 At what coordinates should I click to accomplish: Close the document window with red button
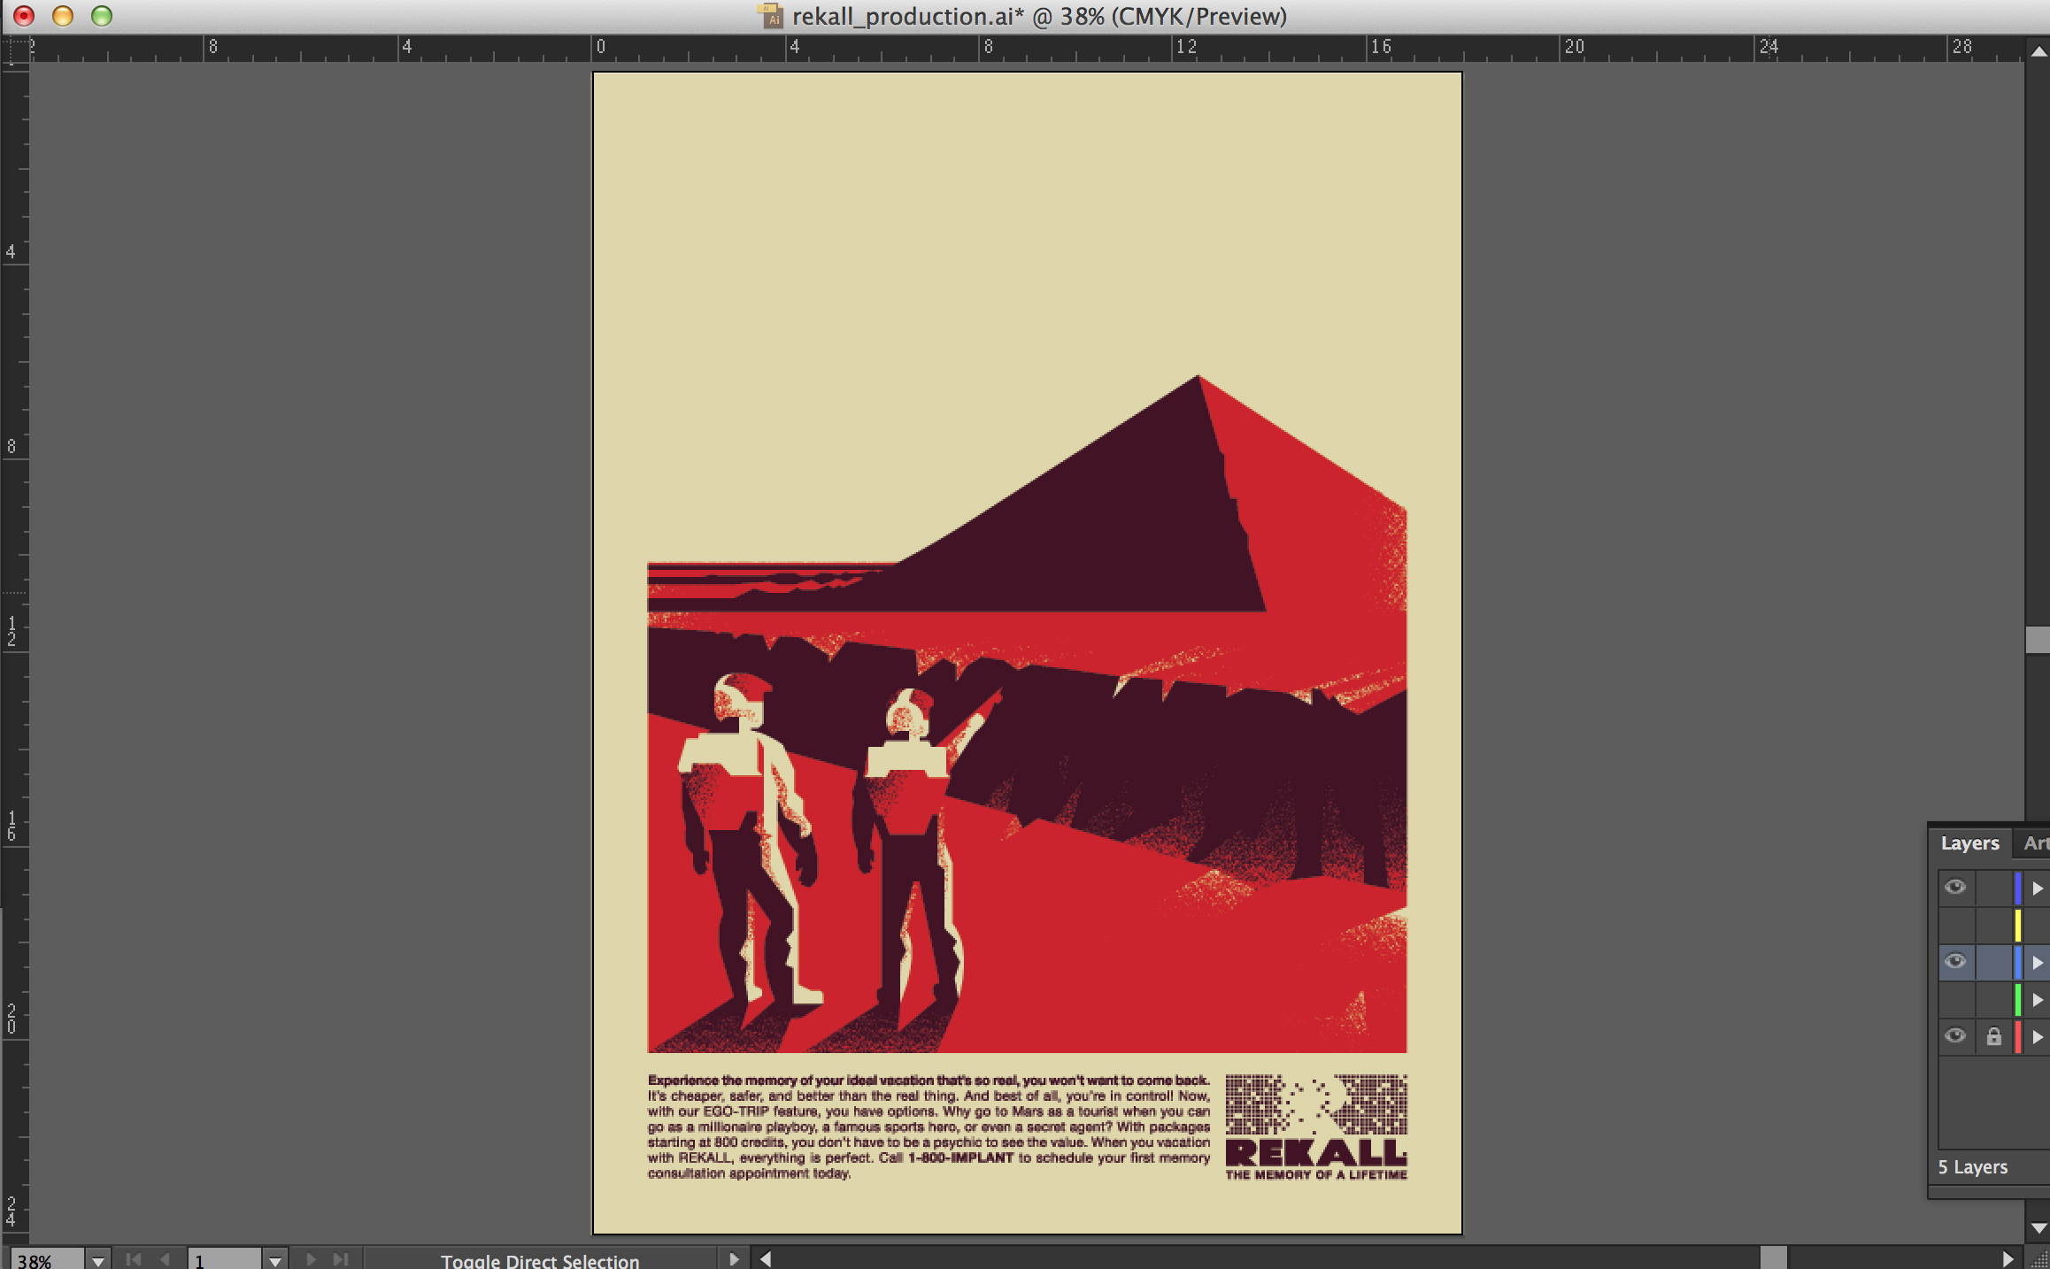[24, 16]
